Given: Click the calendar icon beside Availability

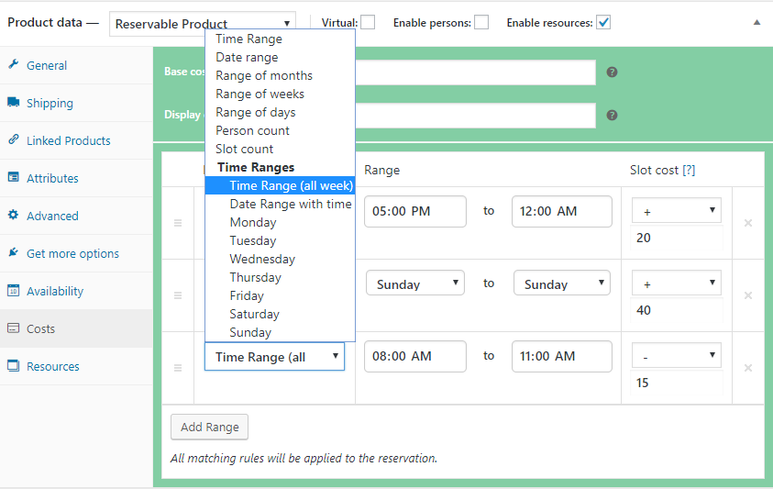Looking at the screenshot, I should tap(14, 291).
